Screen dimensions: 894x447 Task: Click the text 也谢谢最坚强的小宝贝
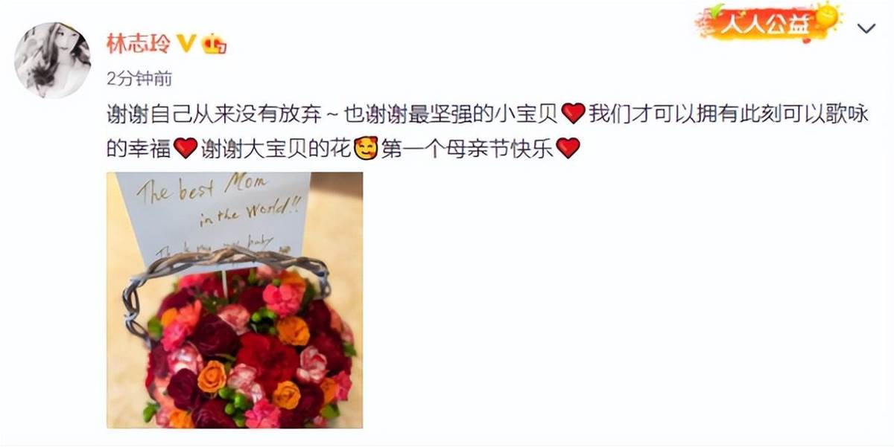point(451,115)
